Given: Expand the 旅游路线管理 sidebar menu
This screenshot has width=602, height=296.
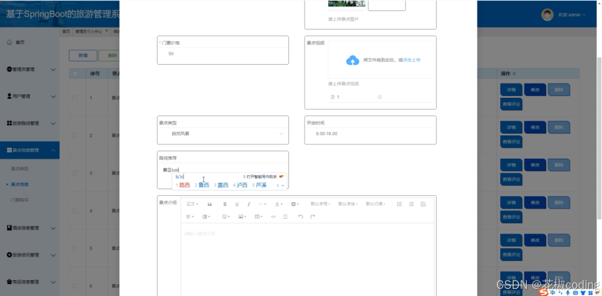Looking at the screenshot, I should pyautogui.click(x=29, y=123).
